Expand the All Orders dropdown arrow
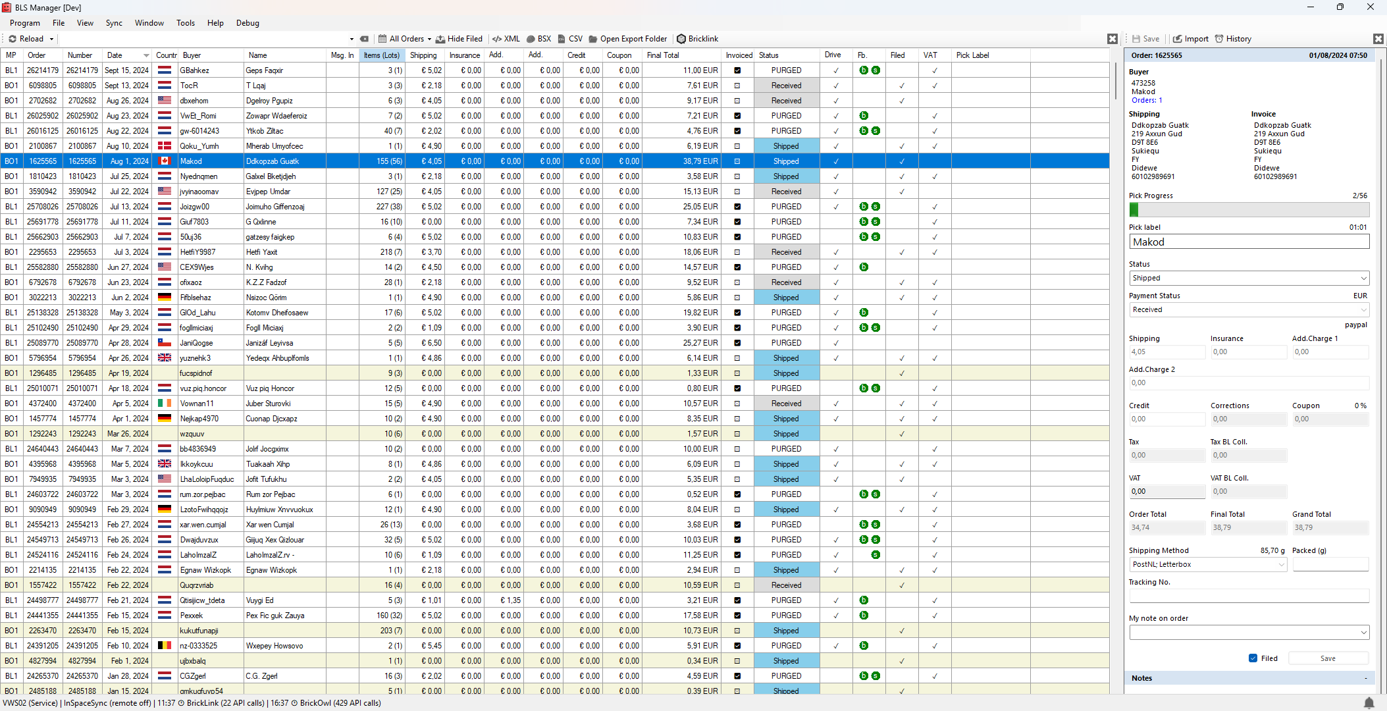1387x711 pixels. pos(429,39)
